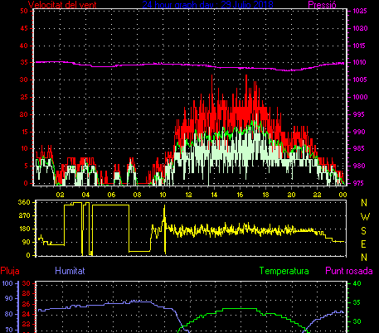Viewport: 379px width, 333px height.
Task: Click the 'Temperatura' legend label
Action: (x=284, y=271)
